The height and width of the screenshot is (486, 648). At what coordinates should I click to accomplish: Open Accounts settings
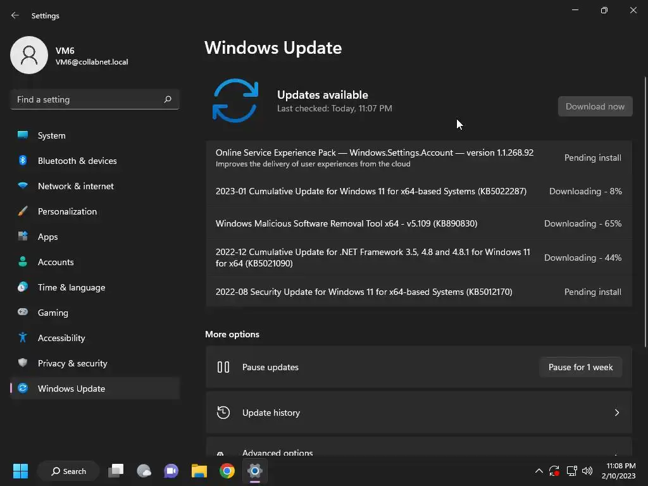click(95, 262)
